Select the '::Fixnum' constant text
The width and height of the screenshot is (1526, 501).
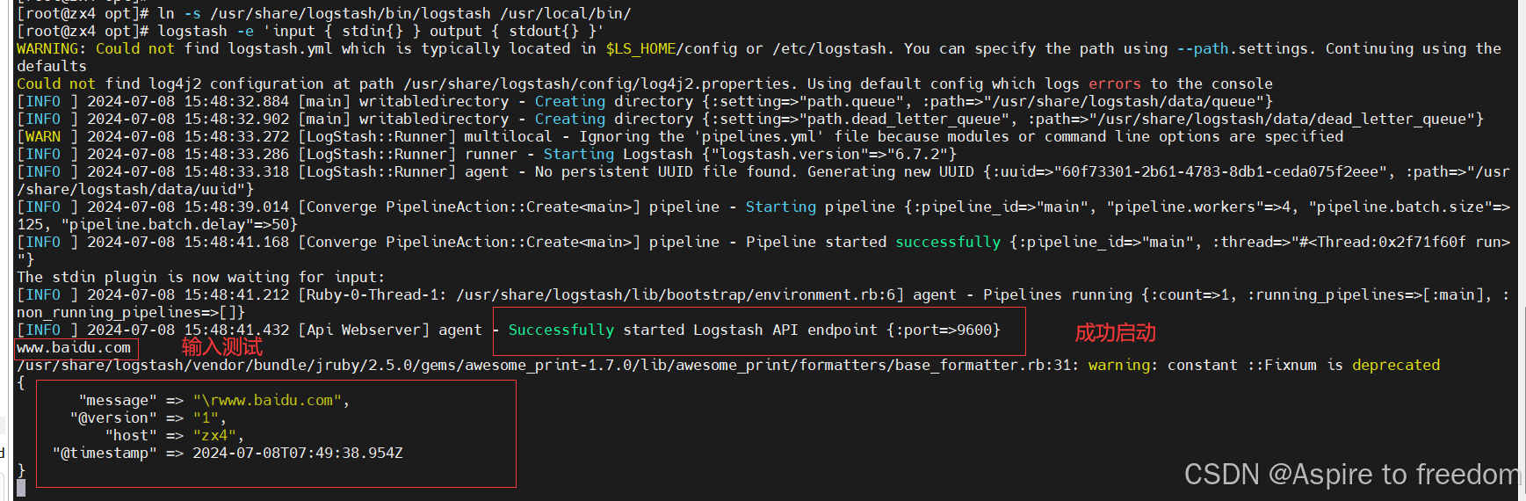point(1282,365)
